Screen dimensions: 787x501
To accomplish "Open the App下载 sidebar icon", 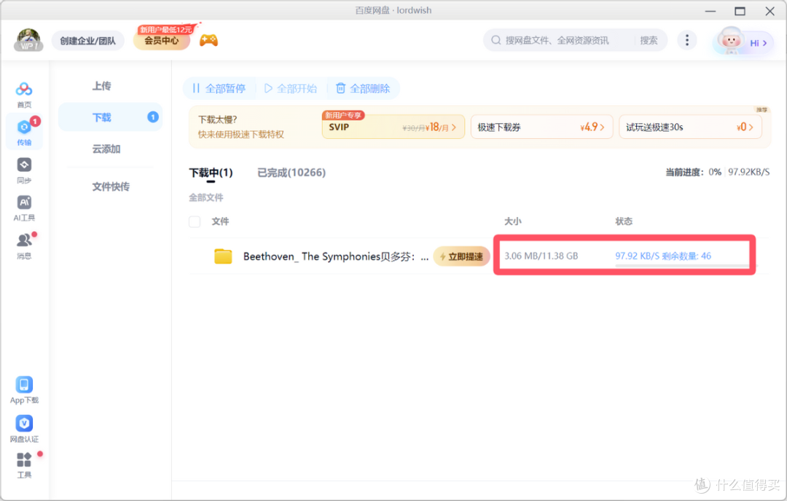I will point(24,390).
